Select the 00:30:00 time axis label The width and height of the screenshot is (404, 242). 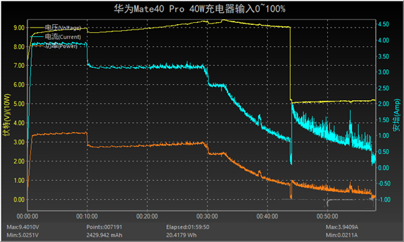(x=207, y=216)
